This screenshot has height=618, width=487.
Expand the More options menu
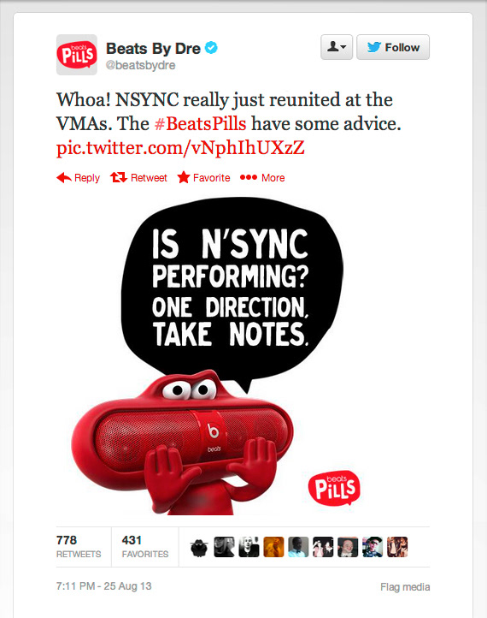pyautogui.click(x=262, y=178)
